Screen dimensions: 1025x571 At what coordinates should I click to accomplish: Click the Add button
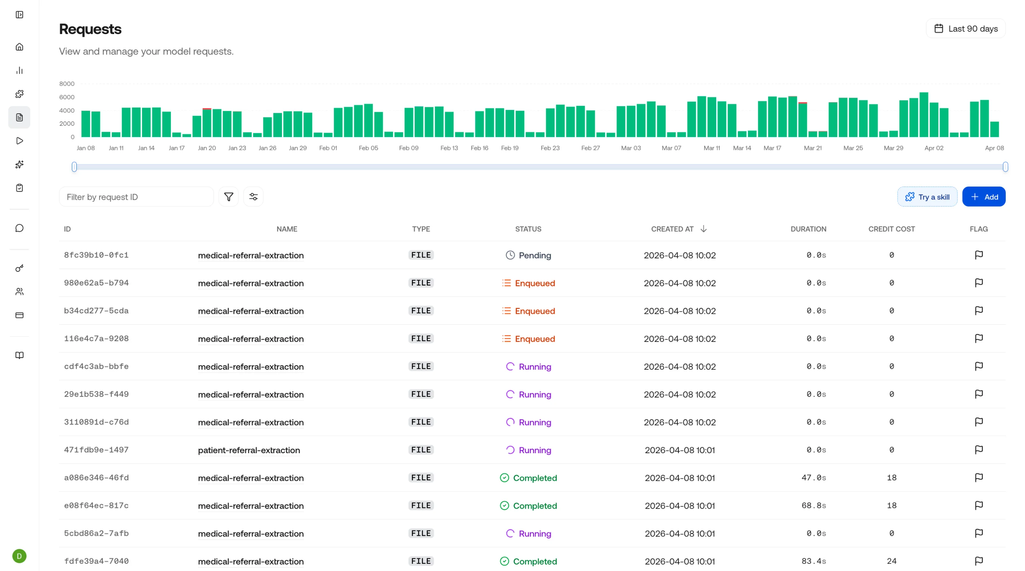pyautogui.click(x=984, y=197)
